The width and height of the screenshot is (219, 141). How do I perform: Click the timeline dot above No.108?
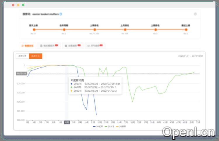coord(125,29)
